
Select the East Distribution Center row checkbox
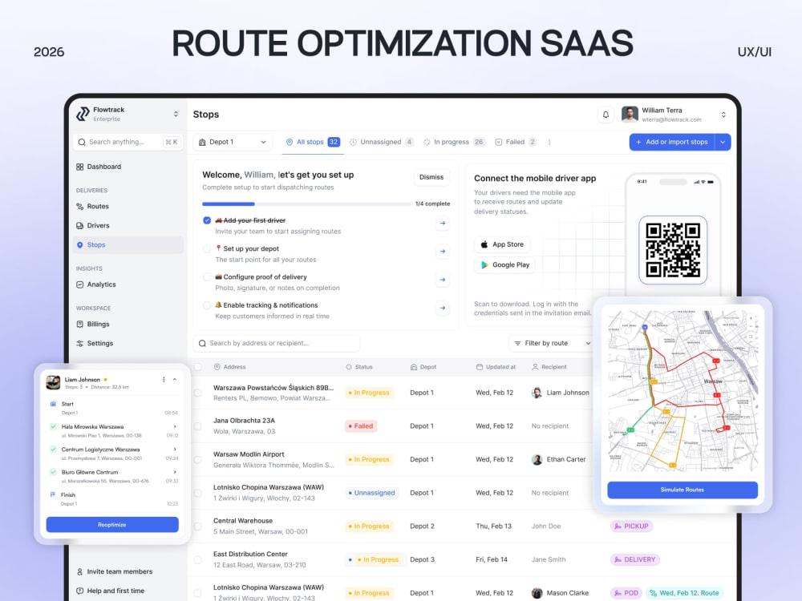coord(198,559)
